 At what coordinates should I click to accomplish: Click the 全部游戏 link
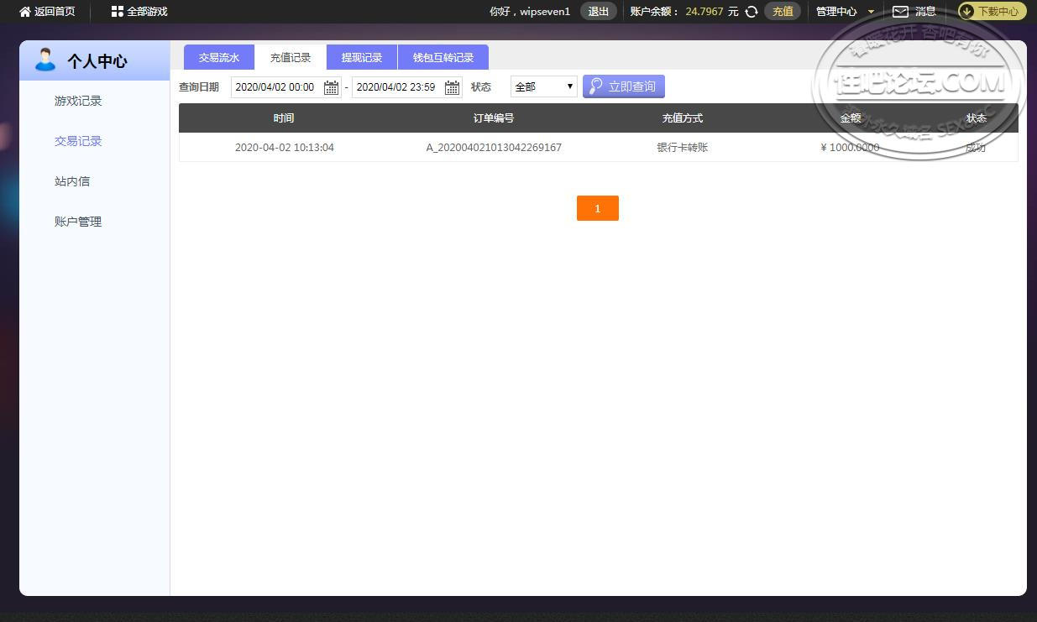(x=147, y=12)
